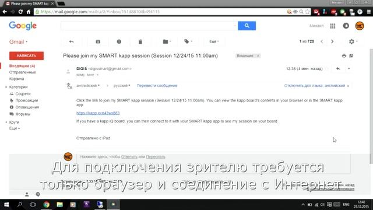Bookmark this page star icon
Screen dimensions: 373x210
tap(307, 12)
